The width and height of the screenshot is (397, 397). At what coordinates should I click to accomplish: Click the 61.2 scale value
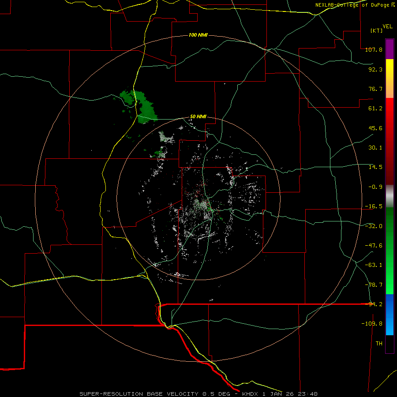tap(375, 109)
